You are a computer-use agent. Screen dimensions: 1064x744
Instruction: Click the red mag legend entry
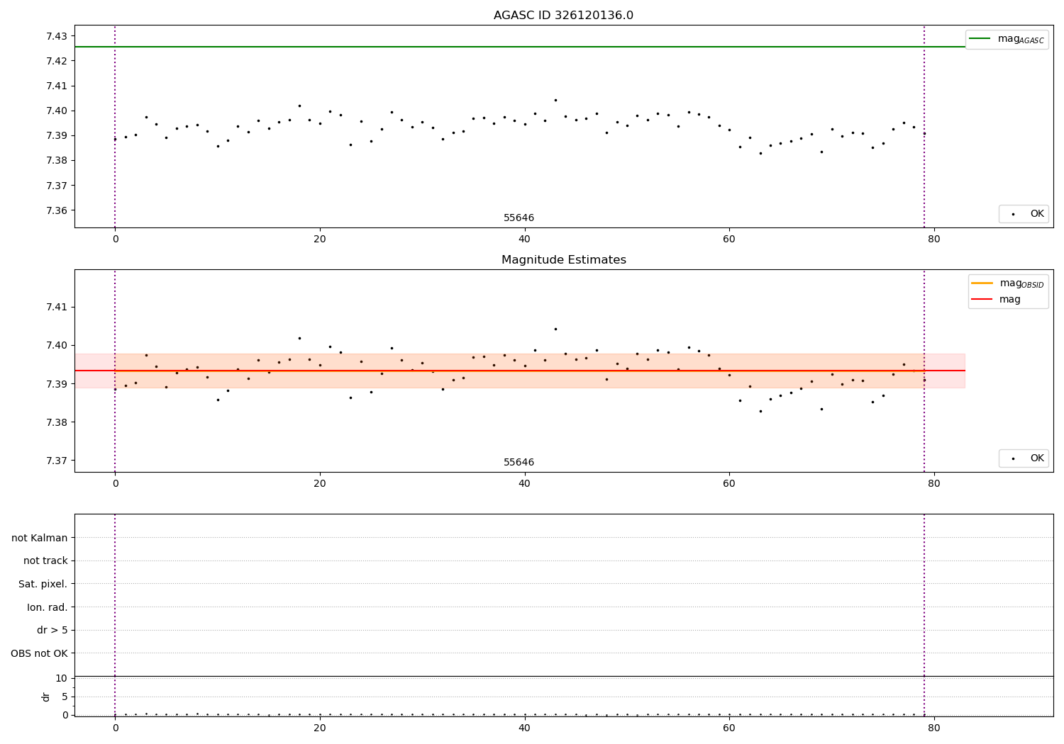pyautogui.click(x=996, y=299)
